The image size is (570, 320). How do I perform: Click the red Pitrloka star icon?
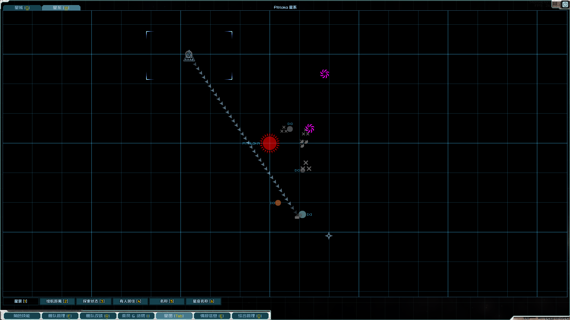point(269,143)
